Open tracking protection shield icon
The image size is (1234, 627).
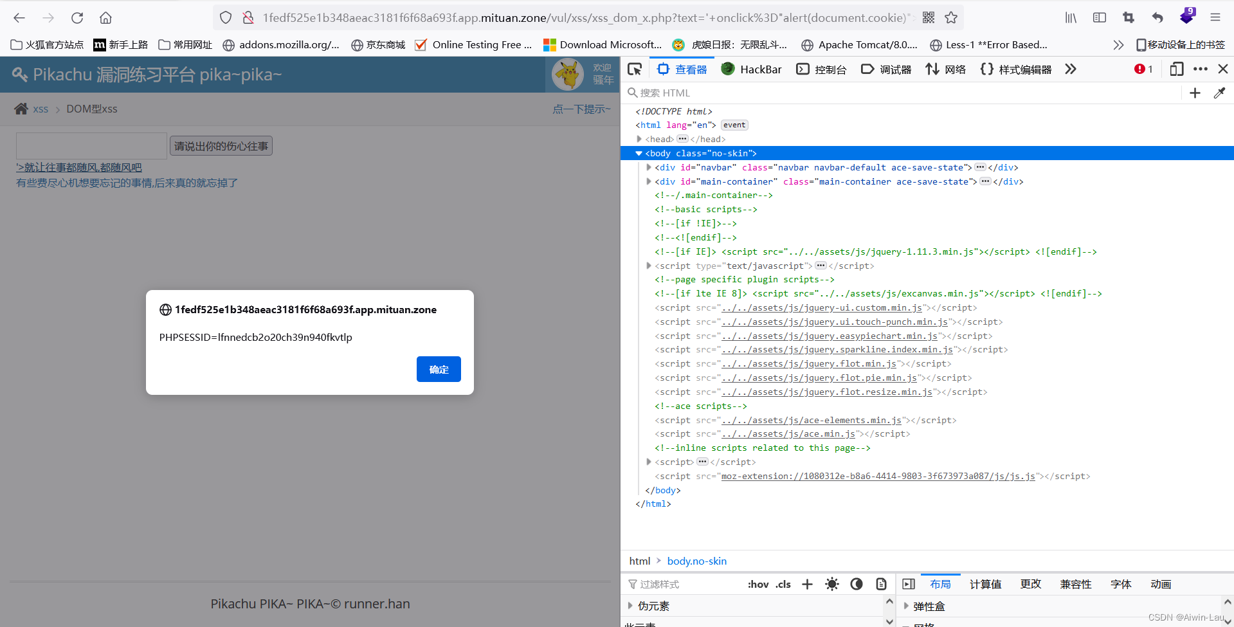click(226, 18)
